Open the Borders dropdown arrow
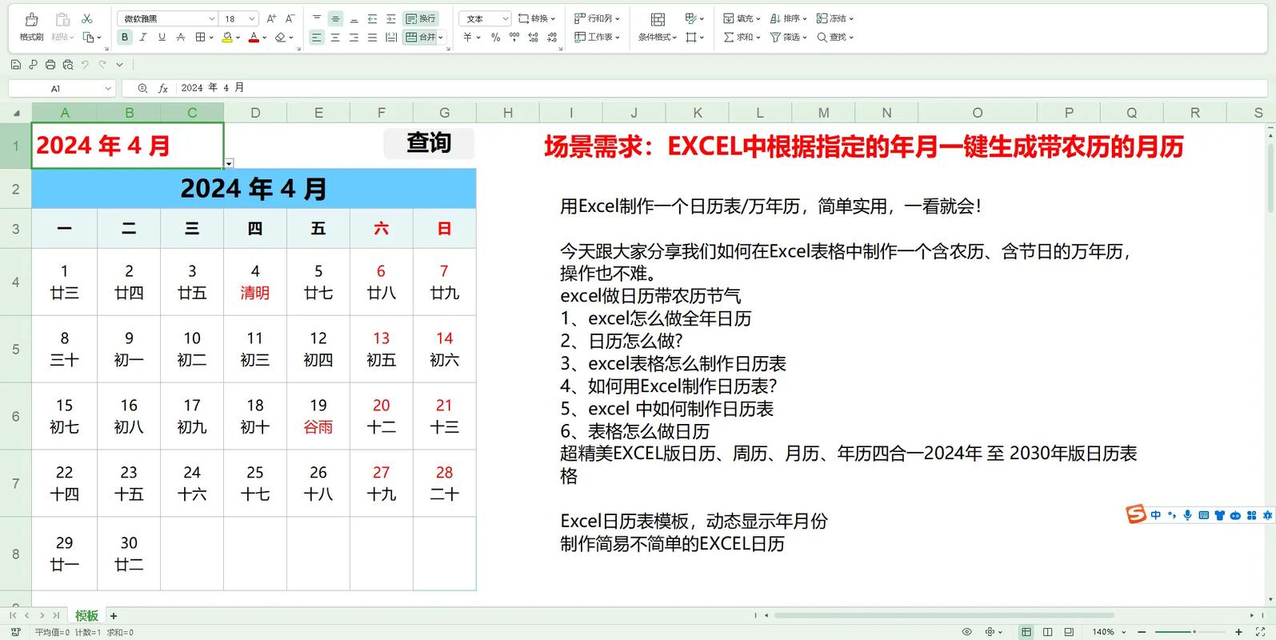This screenshot has width=1276, height=640. pyautogui.click(x=211, y=38)
